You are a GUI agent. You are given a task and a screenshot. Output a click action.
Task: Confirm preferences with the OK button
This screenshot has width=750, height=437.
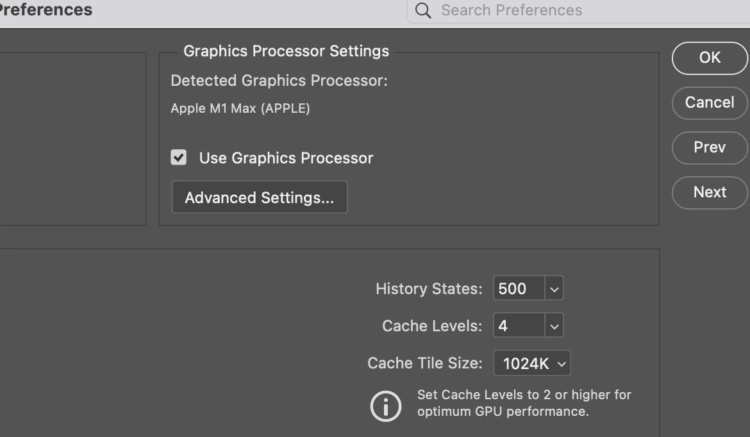pyautogui.click(x=710, y=58)
